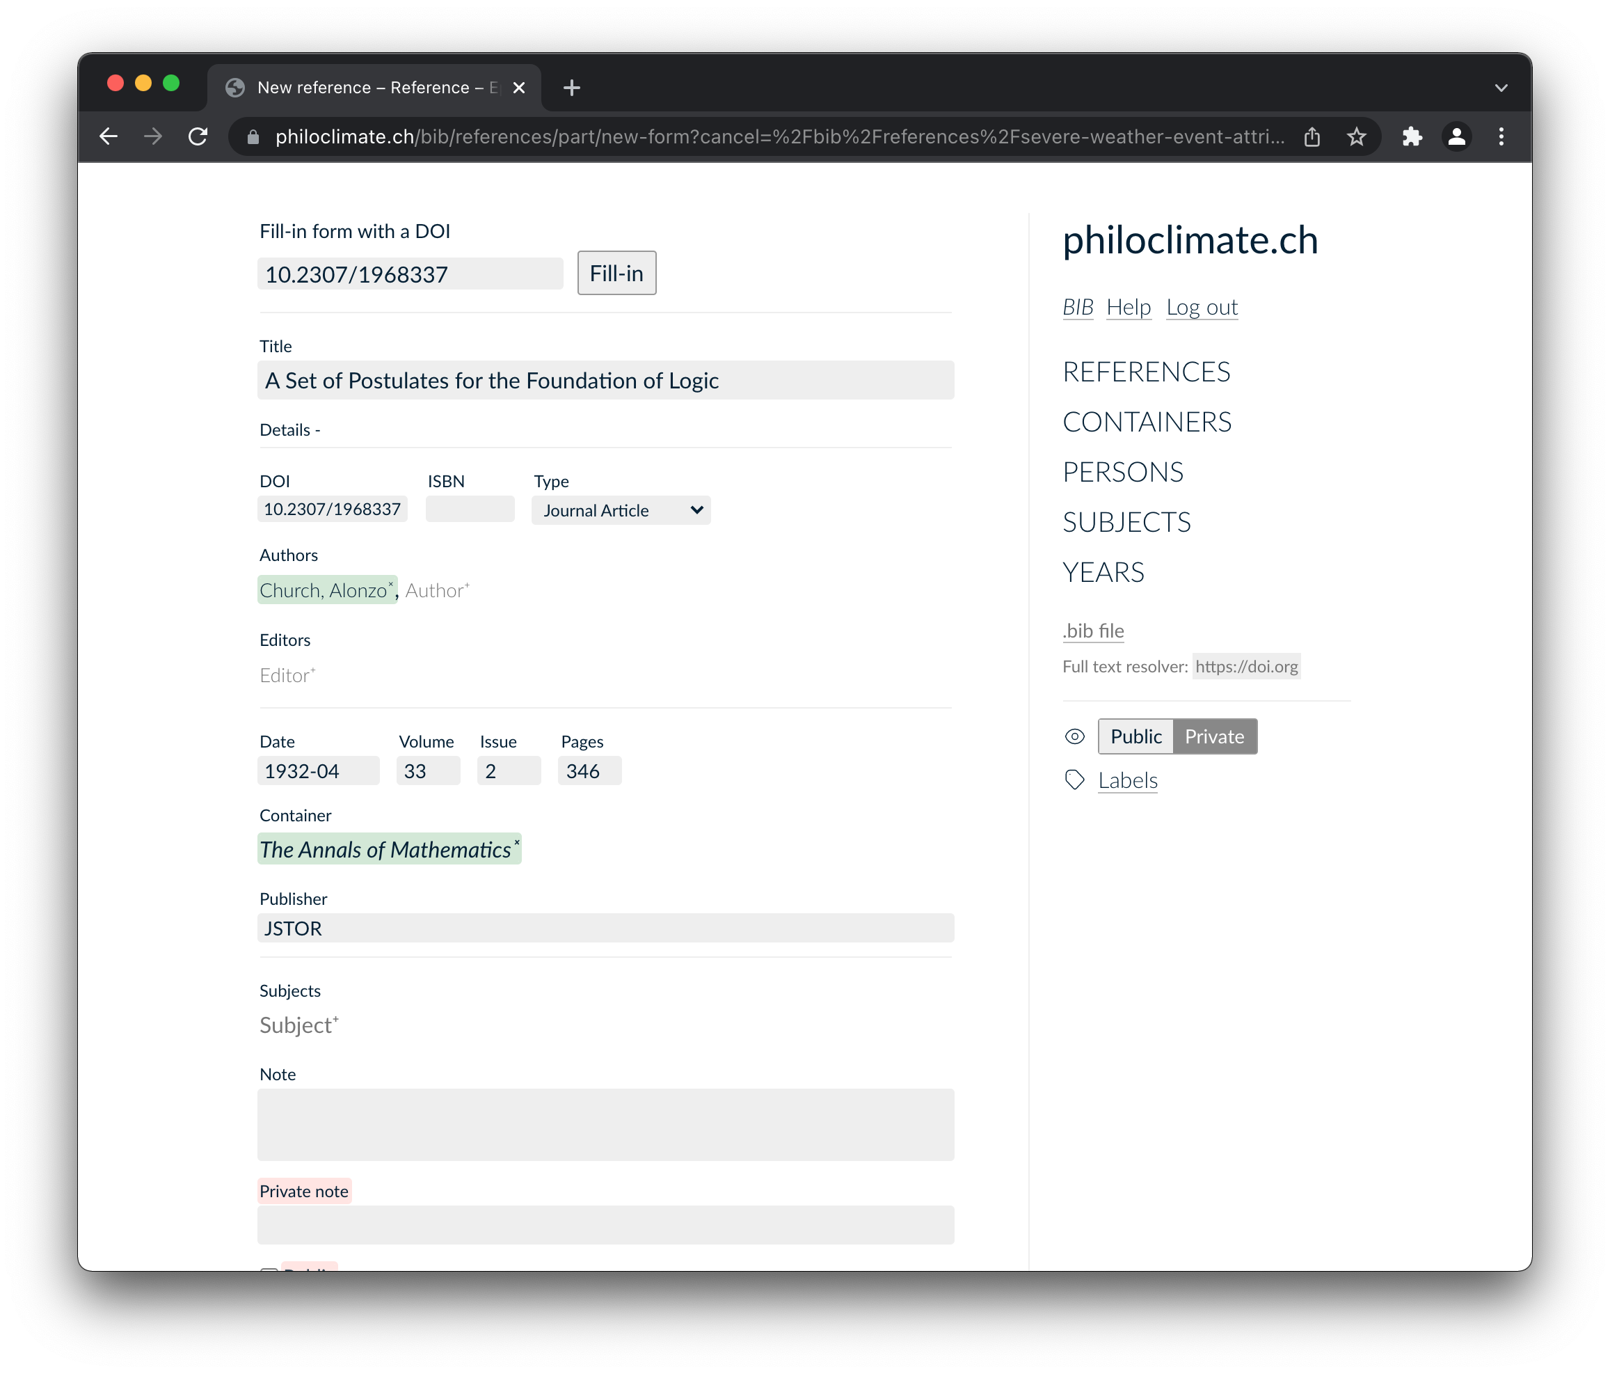Reload the page with refresh icon
The width and height of the screenshot is (1610, 1374).
click(x=198, y=137)
